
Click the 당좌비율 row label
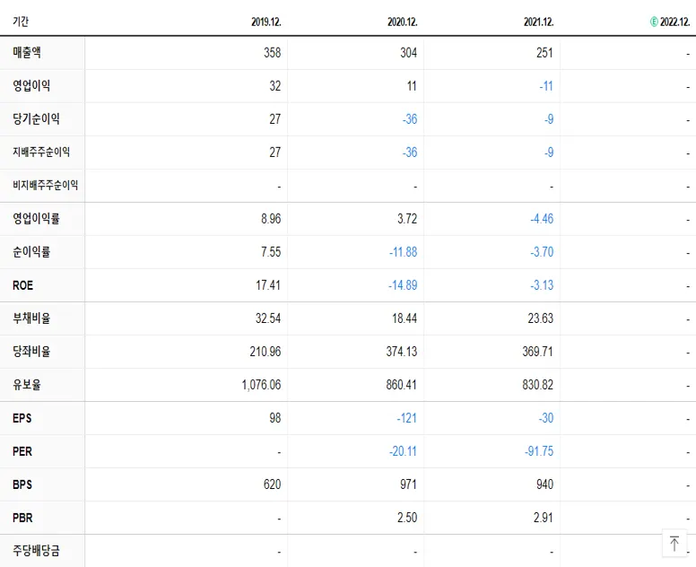(x=31, y=351)
